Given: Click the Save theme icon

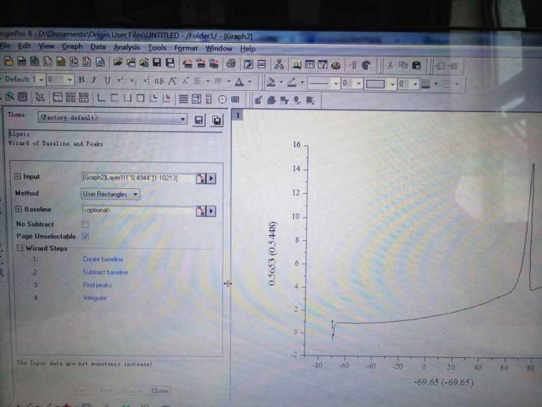Looking at the screenshot, I should pyautogui.click(x=199, y=120).
